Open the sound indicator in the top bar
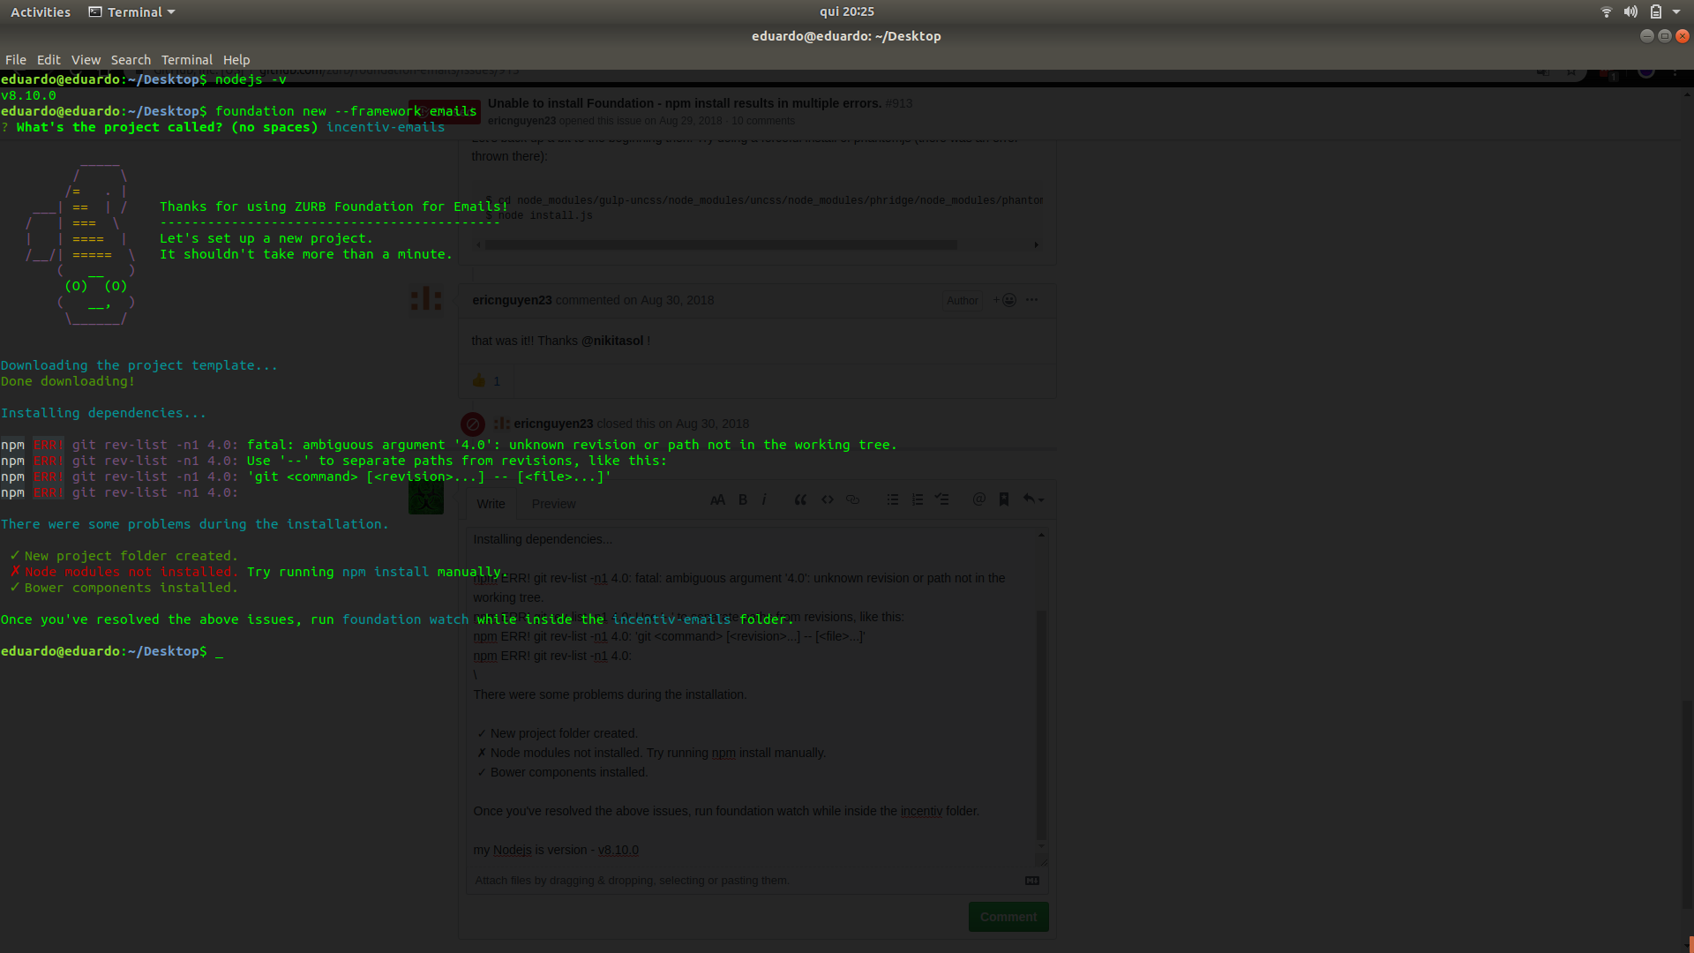The image size is (1694, 953). (x=1630, y=11)
